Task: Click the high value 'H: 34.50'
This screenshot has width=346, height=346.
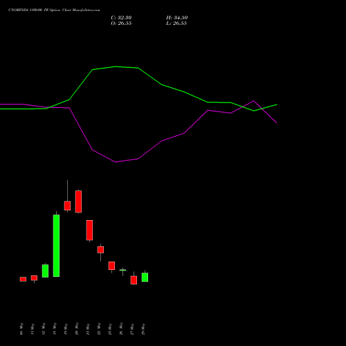Action: tap(176, 18)
